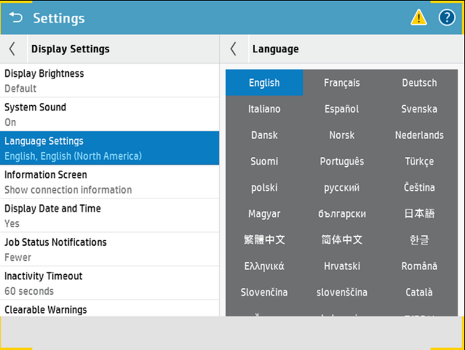Choose Français as the language

[x=342, y=83]
